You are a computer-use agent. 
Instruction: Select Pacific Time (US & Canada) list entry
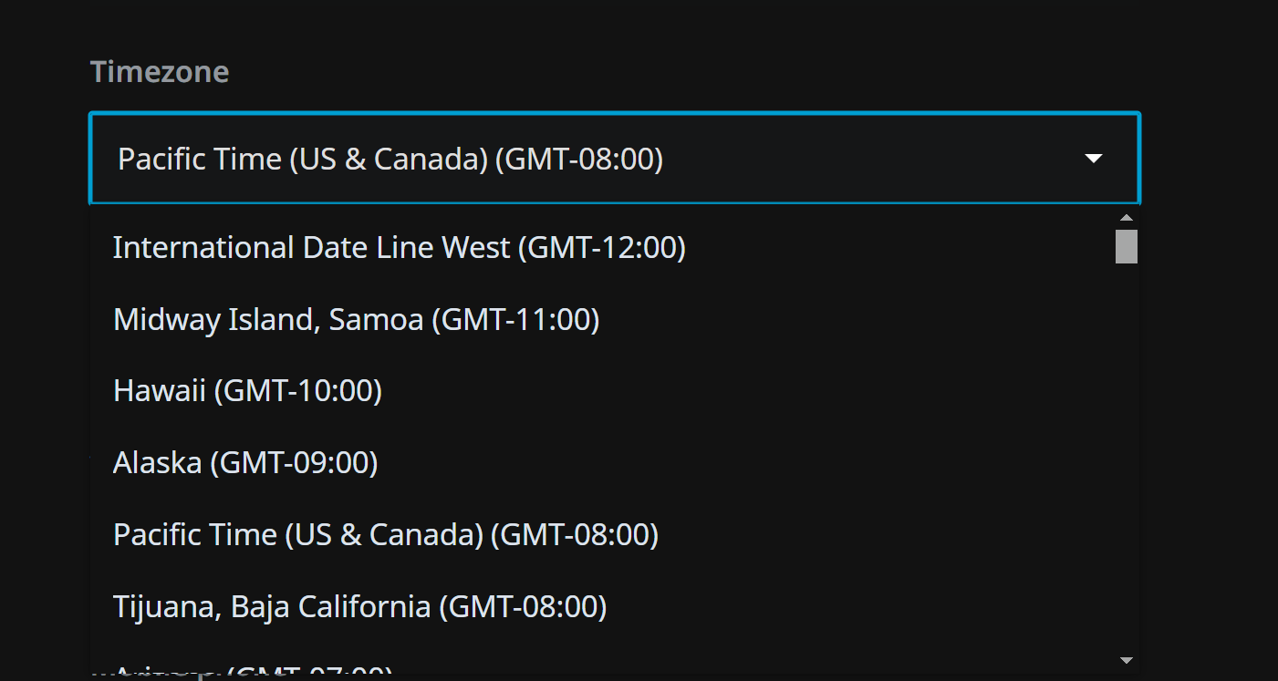385,534
